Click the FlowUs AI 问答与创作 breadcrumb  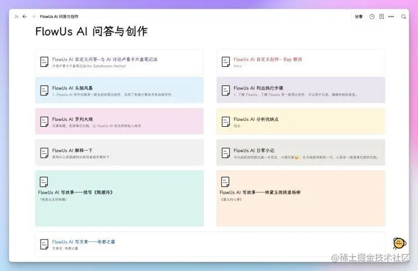pos(59,16)
